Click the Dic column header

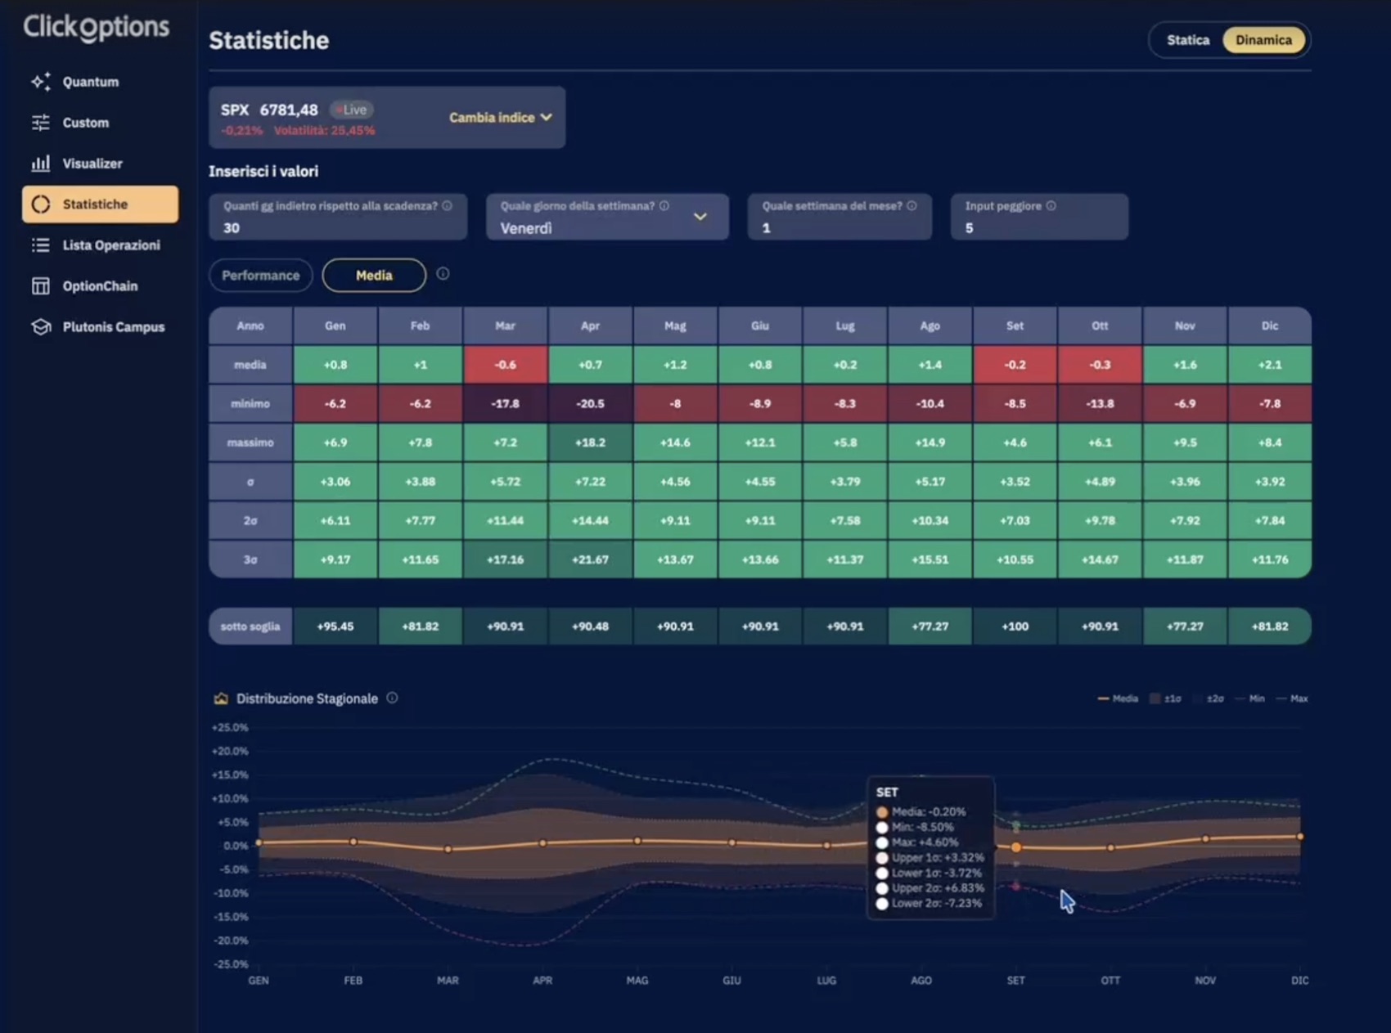point(1270,326)
